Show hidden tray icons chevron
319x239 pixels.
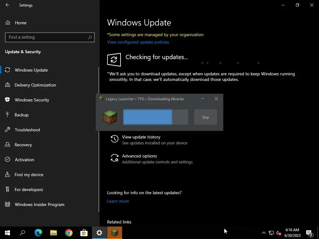(x=264, y=233)
